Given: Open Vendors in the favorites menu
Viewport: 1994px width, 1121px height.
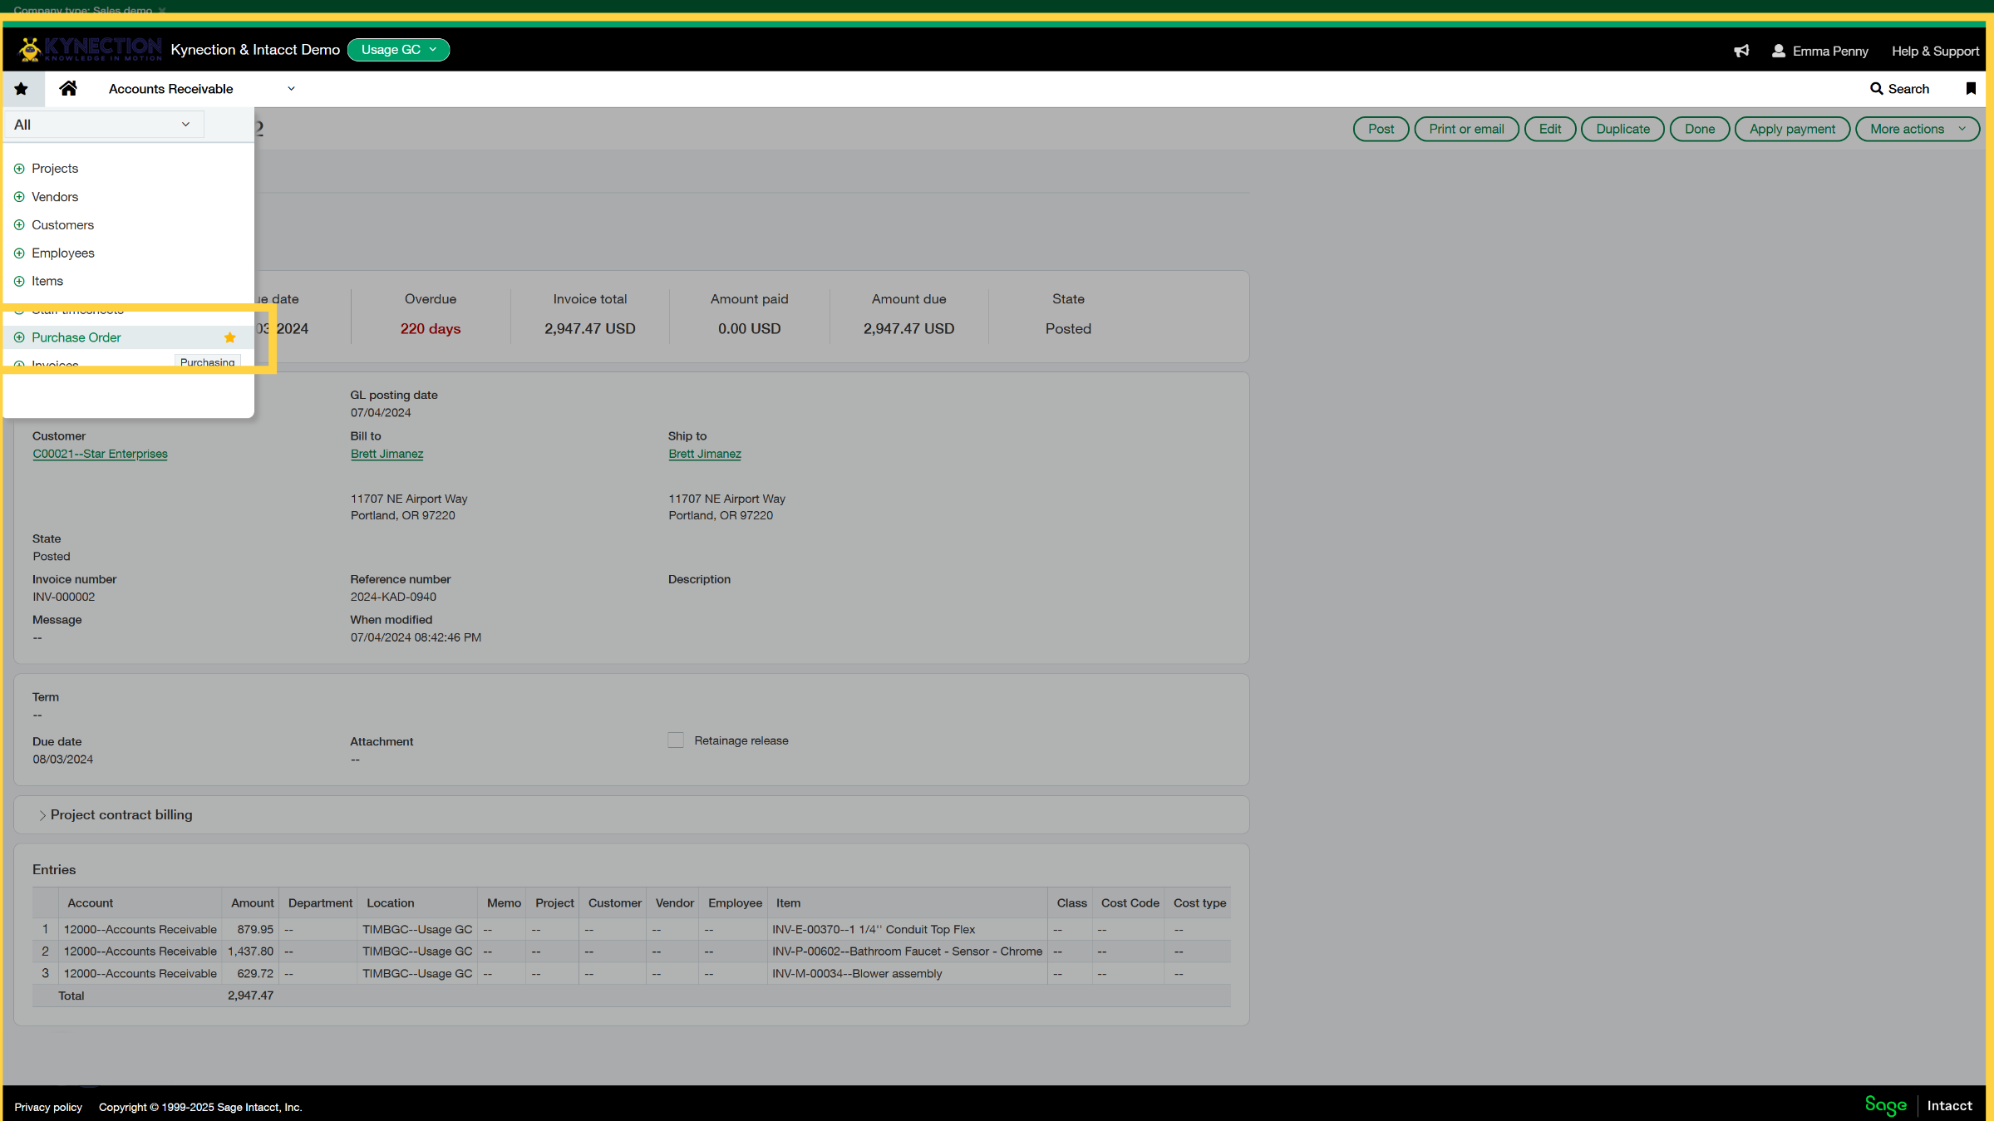Looking at the screenshot, I should (x=55, y=197).
